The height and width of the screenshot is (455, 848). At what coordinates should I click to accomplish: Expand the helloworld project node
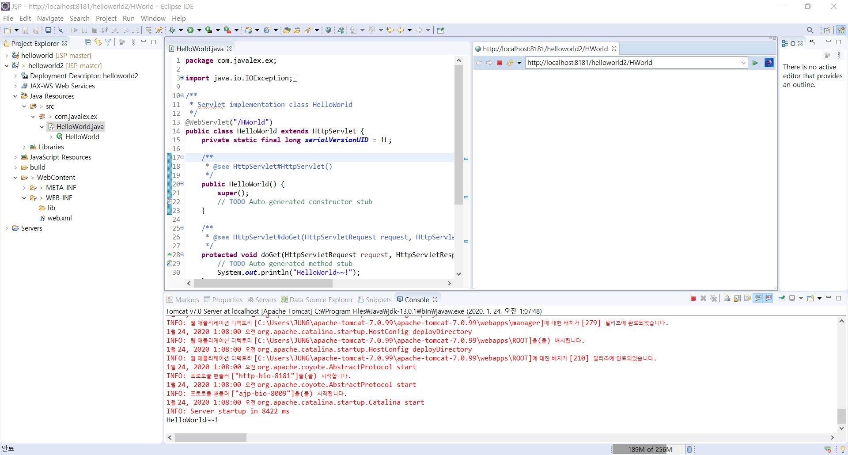pyautogui.click(x=6, y=56)
